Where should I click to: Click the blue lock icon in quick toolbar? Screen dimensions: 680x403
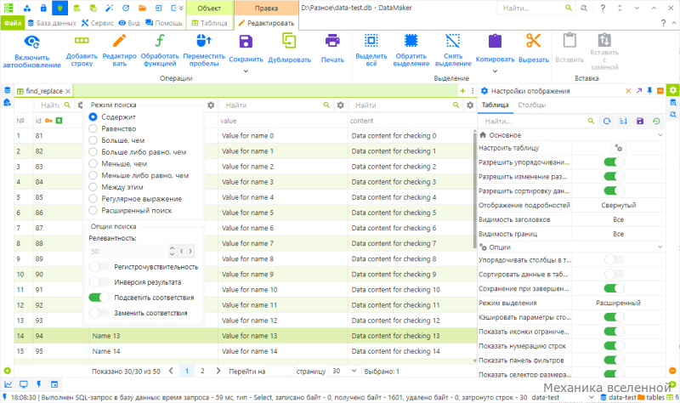click(x=43, y=8)
